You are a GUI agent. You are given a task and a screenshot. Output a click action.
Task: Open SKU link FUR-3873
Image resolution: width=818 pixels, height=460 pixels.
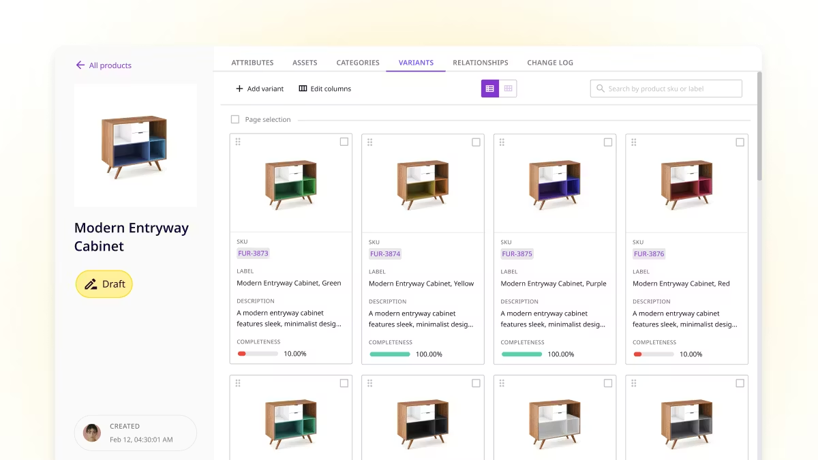(x=253, y=254)
